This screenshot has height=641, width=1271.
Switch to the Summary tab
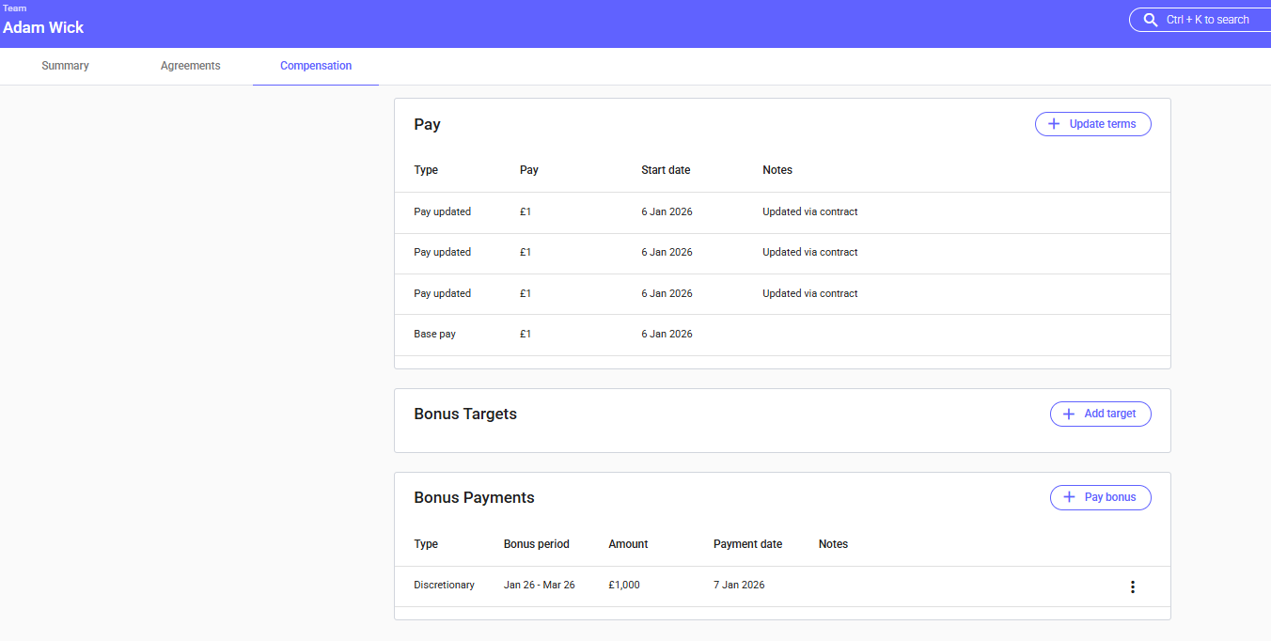coord(65,66)
